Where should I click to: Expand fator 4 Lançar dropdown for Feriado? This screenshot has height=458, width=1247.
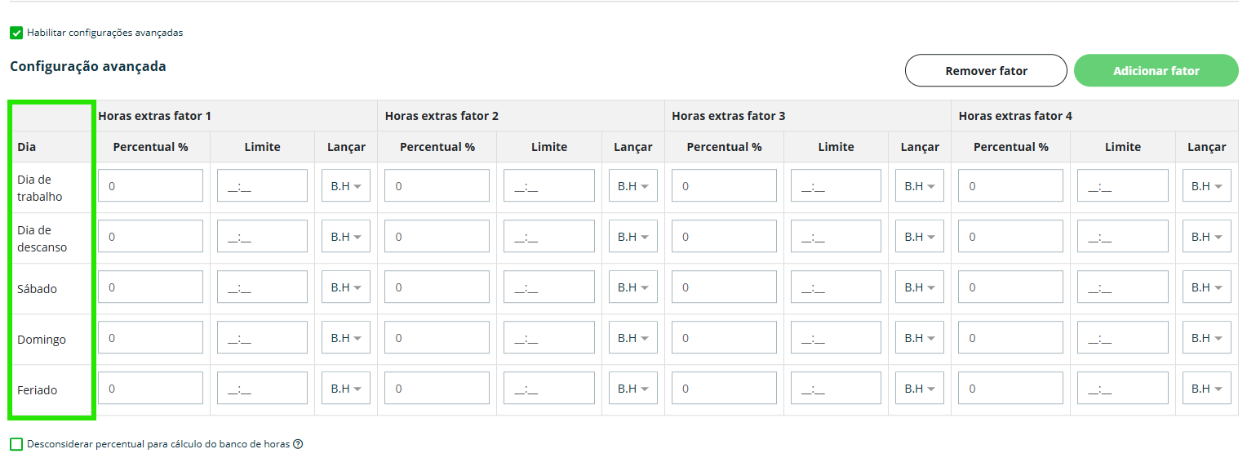(1206, 389)
